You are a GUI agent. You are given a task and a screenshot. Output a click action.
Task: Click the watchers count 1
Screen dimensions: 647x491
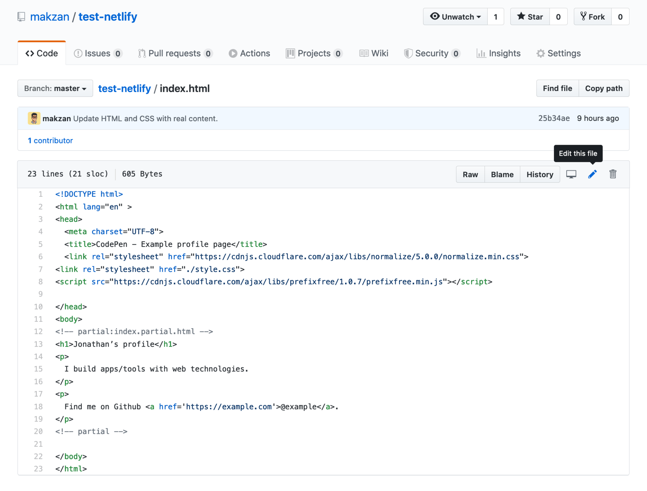495,17
